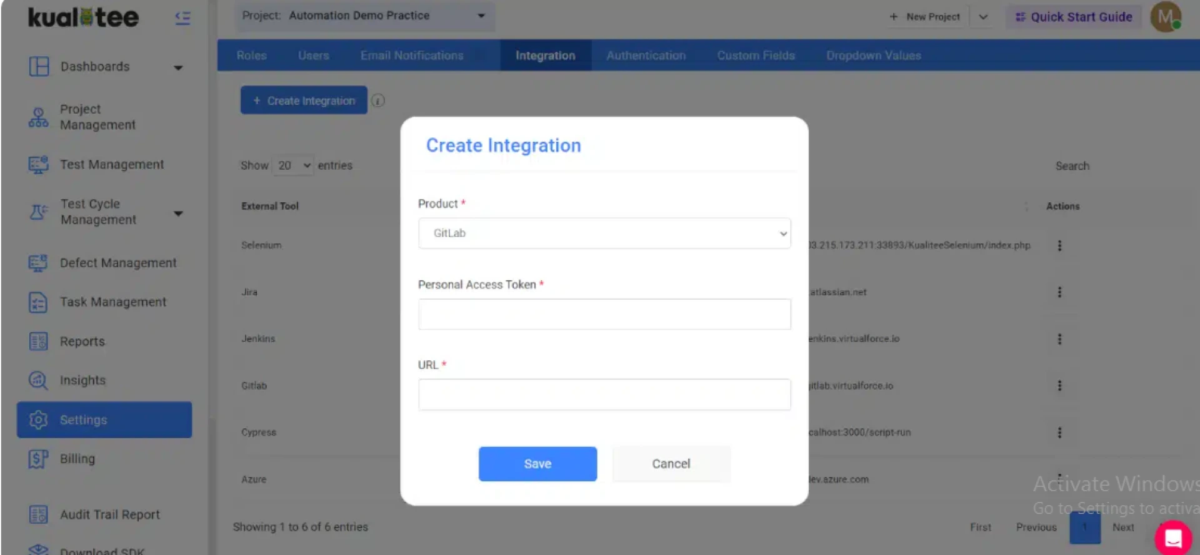Image resolution: width=1200 pixels, height=555 pixels.
Task: Go to the Next page
Action: pos(1122,528)
